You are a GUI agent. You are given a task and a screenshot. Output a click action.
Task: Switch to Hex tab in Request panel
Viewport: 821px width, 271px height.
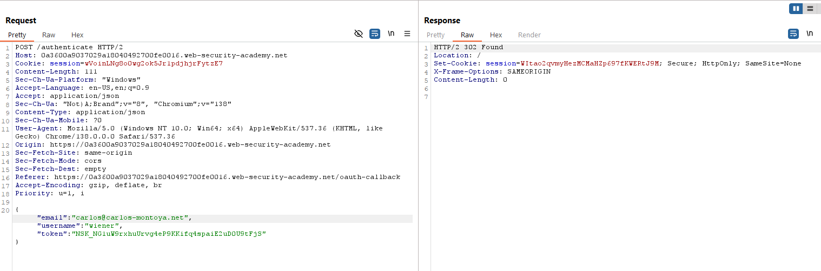coord(77,35)
